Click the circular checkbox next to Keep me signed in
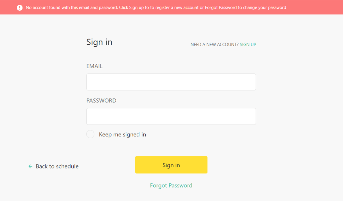 click(90, 134)
